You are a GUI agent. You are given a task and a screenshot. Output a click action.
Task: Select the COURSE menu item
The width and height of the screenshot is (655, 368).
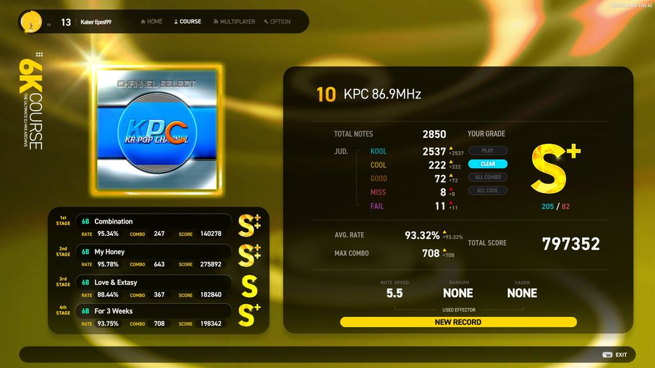pos(187,21)
